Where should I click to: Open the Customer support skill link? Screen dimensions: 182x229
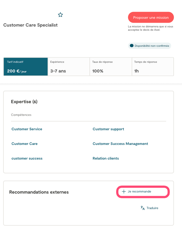coord(108,129)
